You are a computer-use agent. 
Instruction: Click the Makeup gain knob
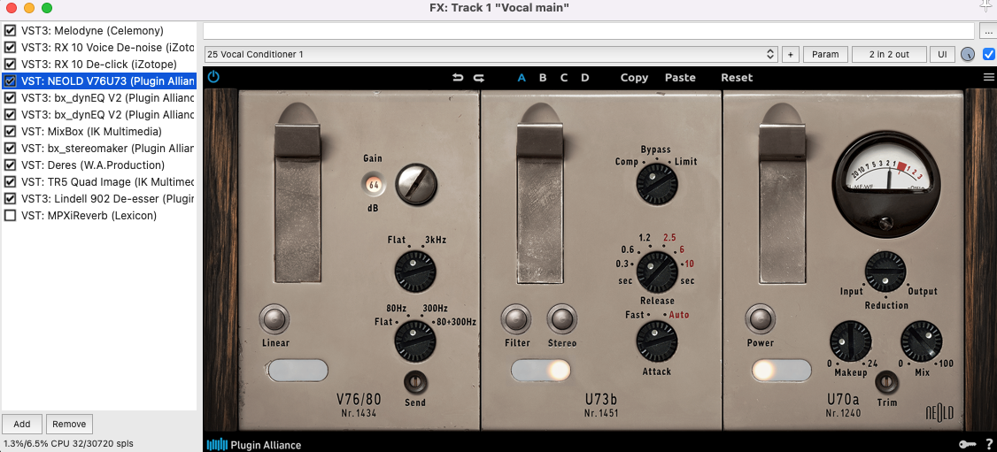850,341
